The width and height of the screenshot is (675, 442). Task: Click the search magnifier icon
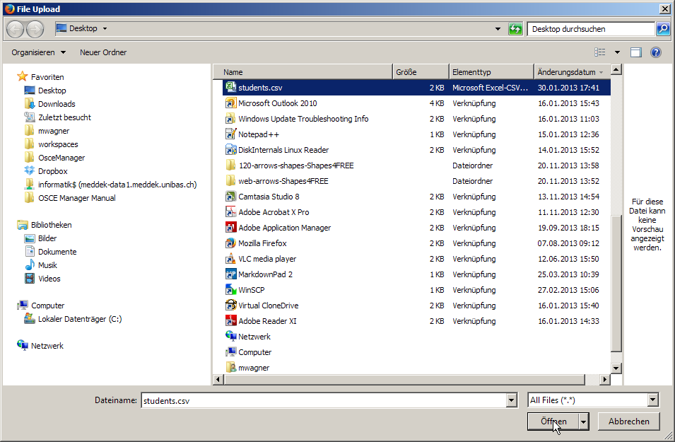[x=663, y=29]
